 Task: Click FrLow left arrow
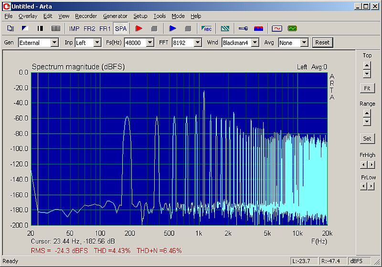point(363,187)
